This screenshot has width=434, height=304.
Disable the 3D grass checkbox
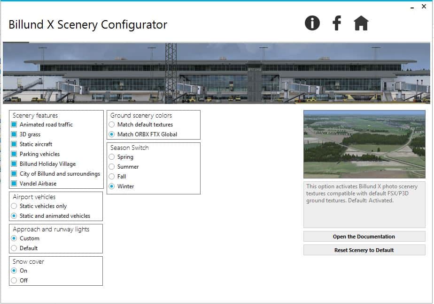pos(14,134)
